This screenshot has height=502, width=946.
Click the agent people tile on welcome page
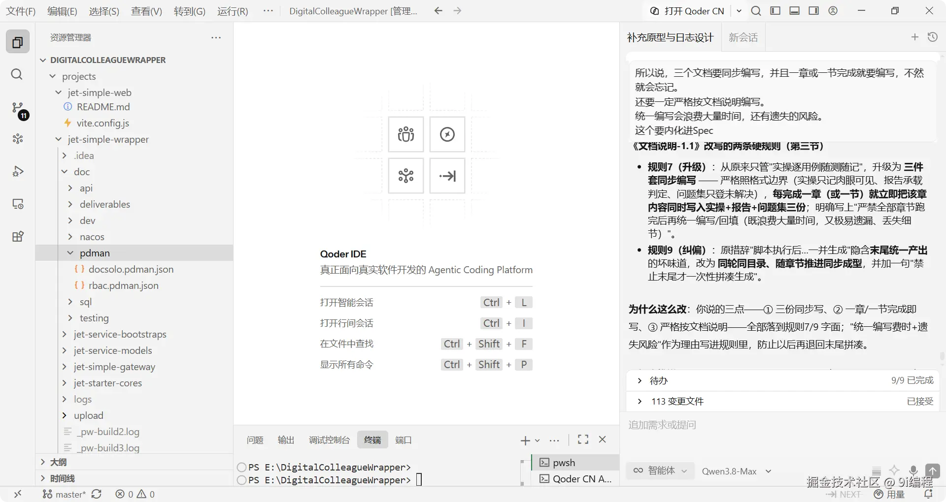tap(406, 134)
